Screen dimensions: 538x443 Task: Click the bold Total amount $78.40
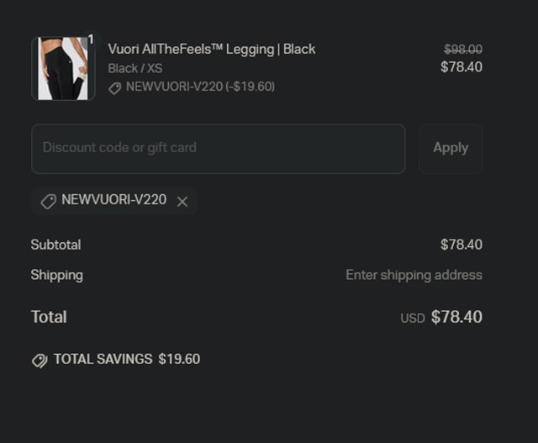point(456,317)
